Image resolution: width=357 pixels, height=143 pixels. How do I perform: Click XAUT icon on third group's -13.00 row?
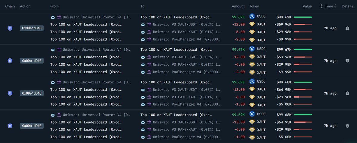252,89
